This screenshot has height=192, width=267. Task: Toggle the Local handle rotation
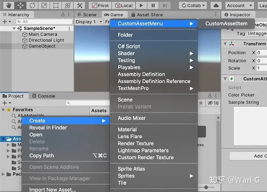click(x=123, y=5)
